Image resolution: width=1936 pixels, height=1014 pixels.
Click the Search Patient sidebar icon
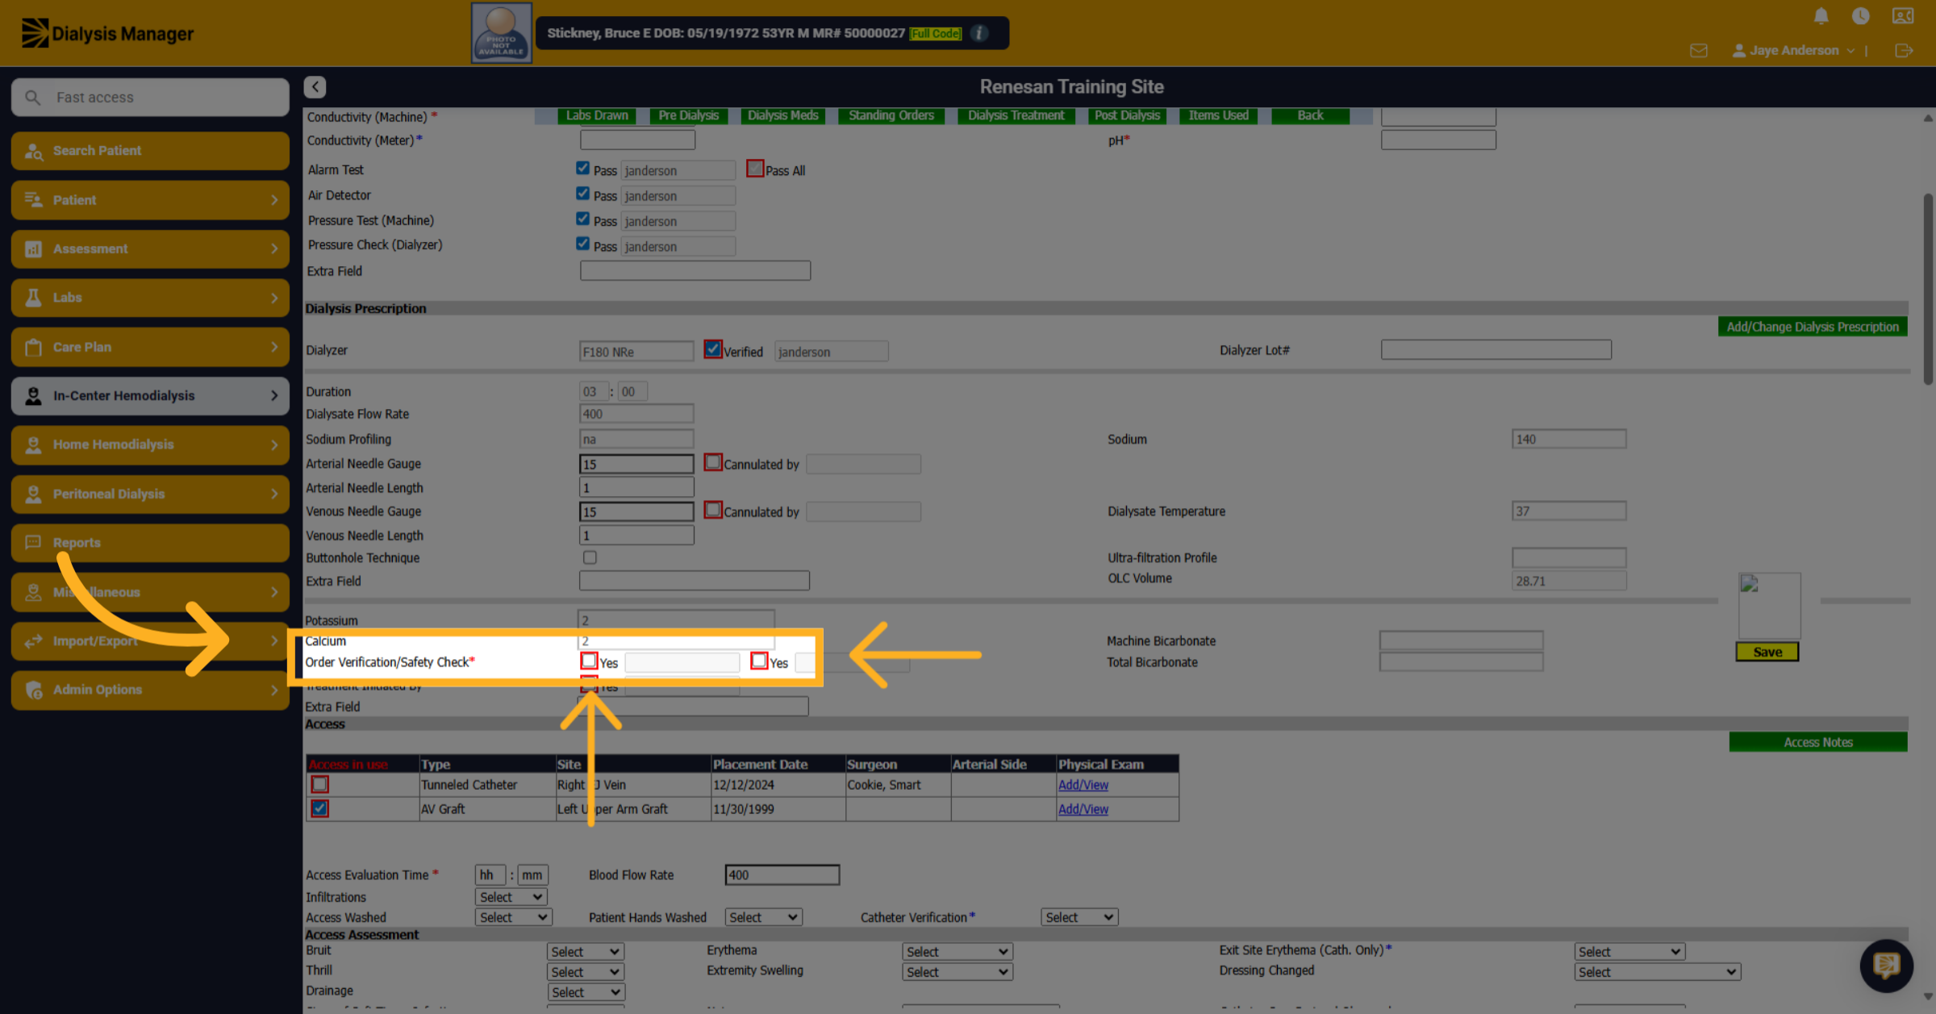[34, 151]
